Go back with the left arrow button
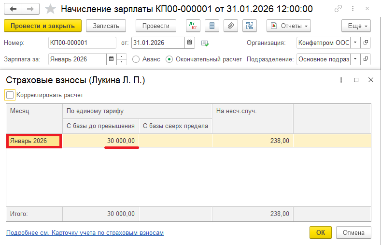 click(x=13, y=9)
